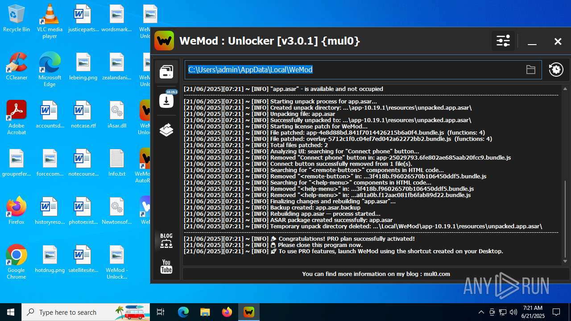Image resolution: width=571 pixels, height=321 pixels.
Task: Select the justiceparts document on desktop
Action: pos(83,19)
